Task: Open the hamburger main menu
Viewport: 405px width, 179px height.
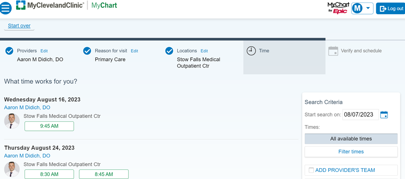Action: pyautogui.click(x=6, y=8)
